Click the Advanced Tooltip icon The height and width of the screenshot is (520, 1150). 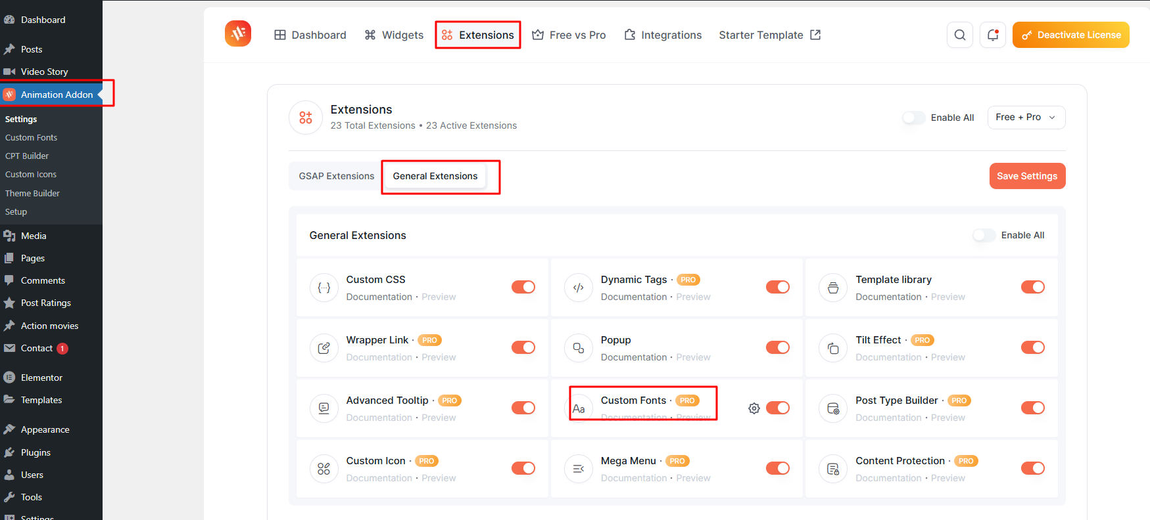coord(324,408)
